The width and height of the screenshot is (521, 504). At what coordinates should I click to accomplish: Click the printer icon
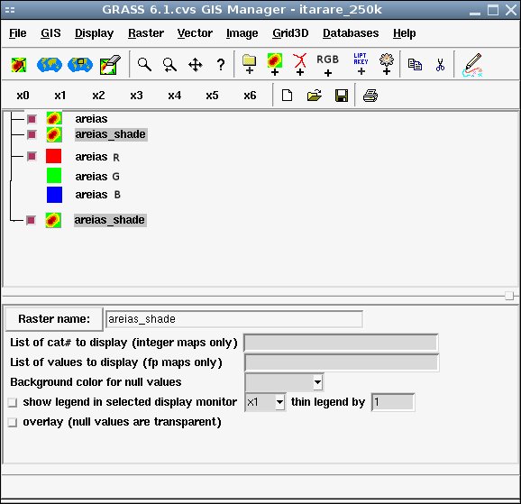pyautogui.click(x=370, y=96)
